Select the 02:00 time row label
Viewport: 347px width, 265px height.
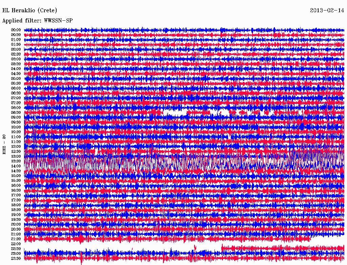(16, 49)
